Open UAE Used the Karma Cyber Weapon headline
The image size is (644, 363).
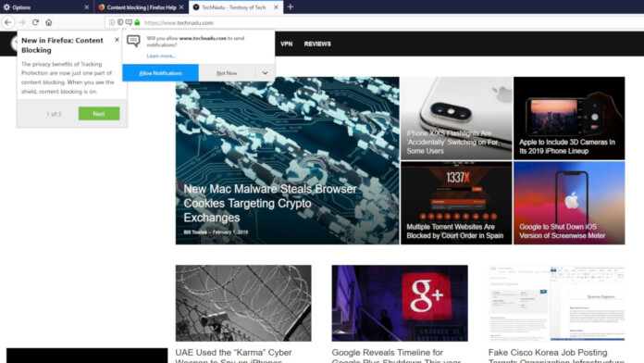coord(234,356)
